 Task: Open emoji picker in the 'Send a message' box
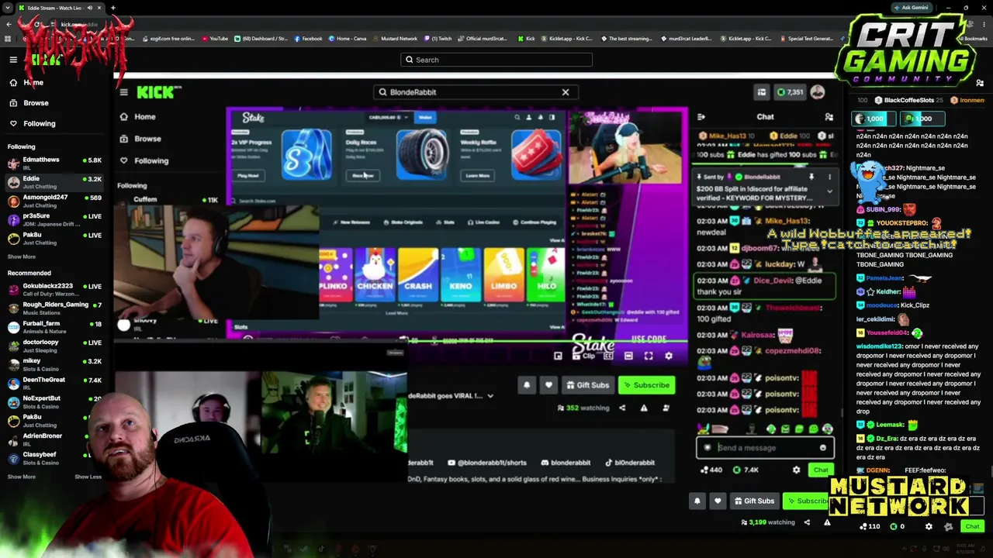pyautogui.click(x=823, y=448)
